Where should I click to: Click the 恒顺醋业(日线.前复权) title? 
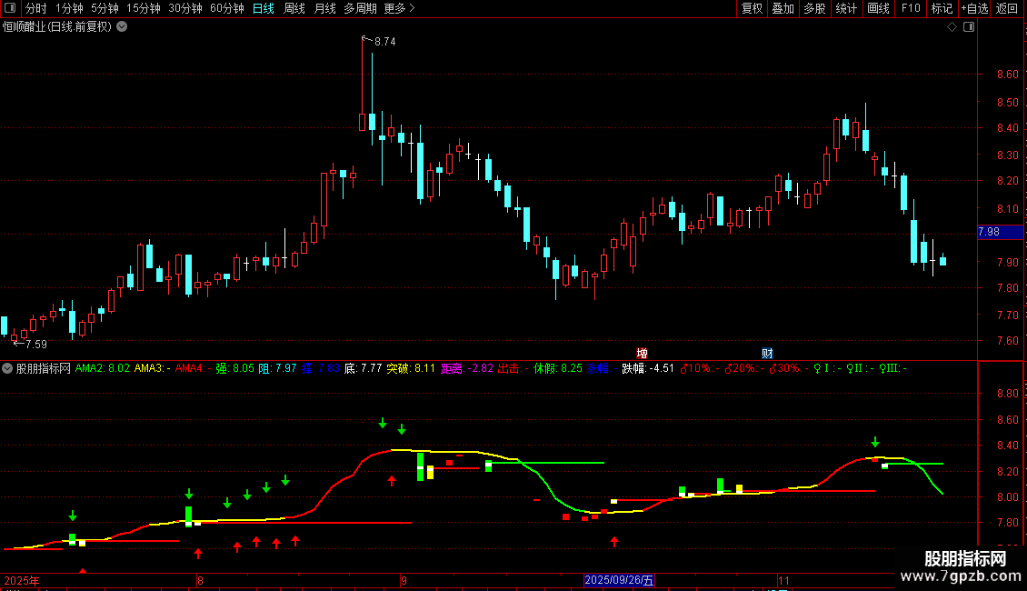57,27
